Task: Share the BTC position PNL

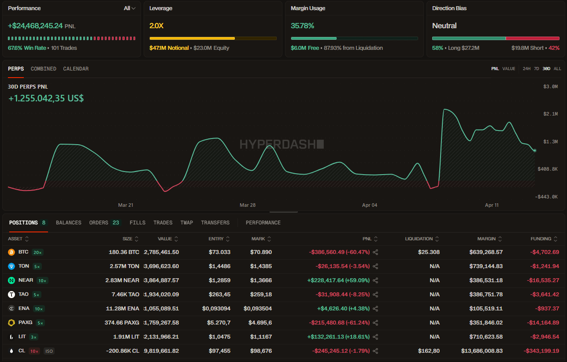Action: (375, 252)
